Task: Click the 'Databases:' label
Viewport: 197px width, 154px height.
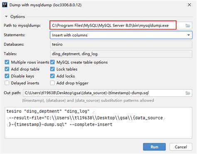Action: coord(14,44)
